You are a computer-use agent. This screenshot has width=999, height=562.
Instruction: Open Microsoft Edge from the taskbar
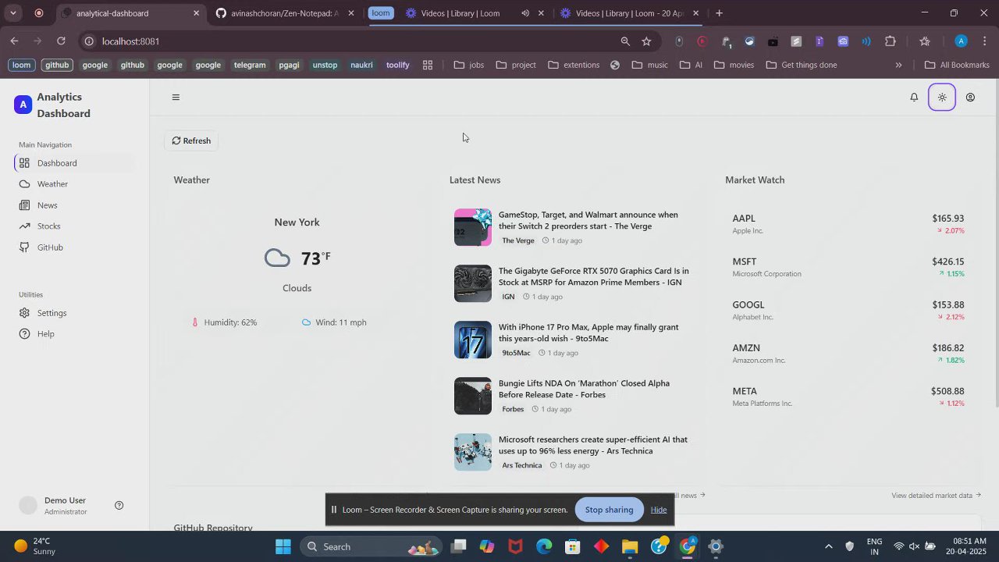[x=544, y=546]
